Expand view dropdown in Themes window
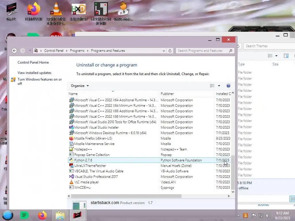This screenshot has height=221, width=295. point(276,56)
